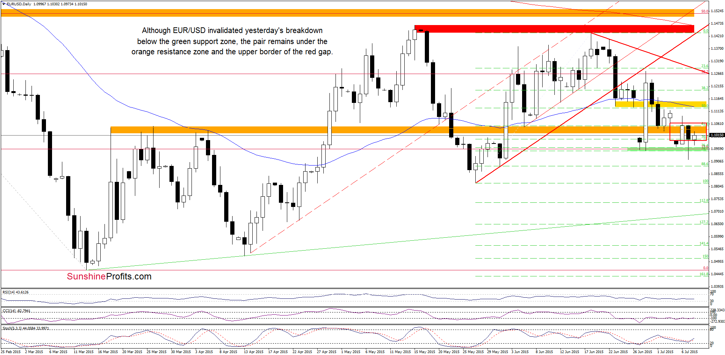Select the 88.6 Fibonacci level label
The height and width of the screenshot is (355, 725).
tap(705, 164)
